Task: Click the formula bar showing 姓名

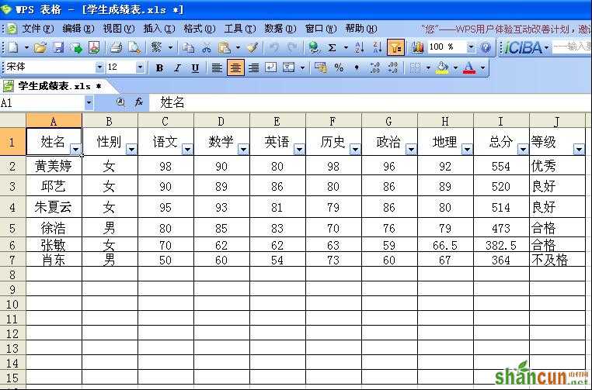Action: 370,102
